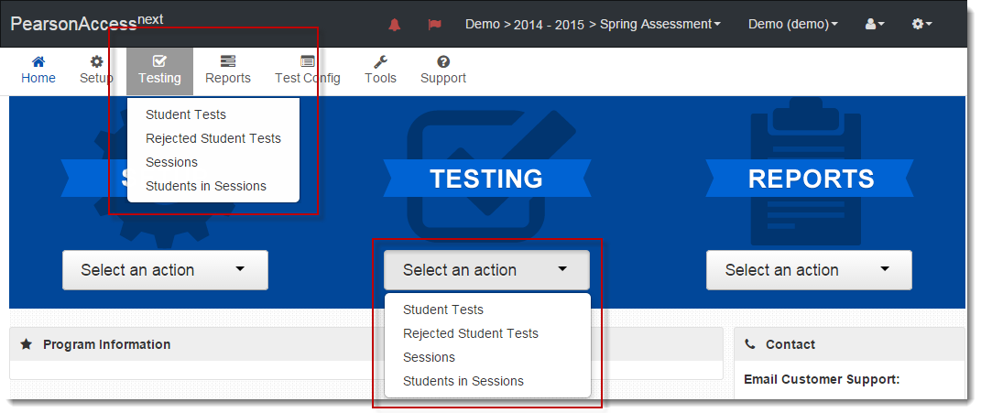This screenshot has height=413, width=981.
Task: Open Reports via its nav icon
Action: (x=228, y=61)
